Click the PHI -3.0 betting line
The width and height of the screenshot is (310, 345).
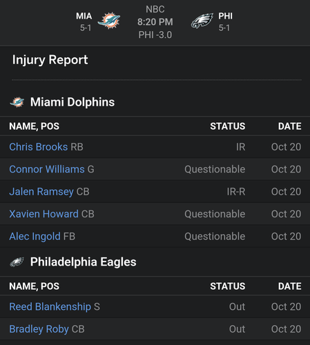(155, 35)
